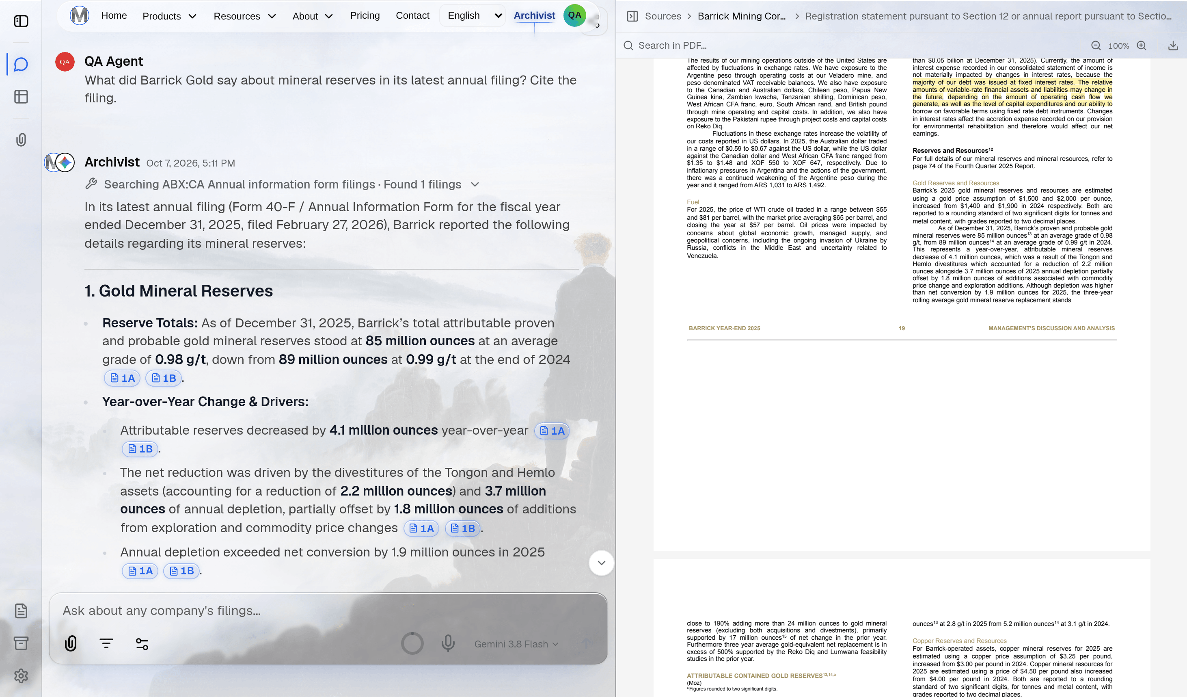Attach a file using input paperclip icon
This screenshot has height=697, width=1187.
coord(71,643)
